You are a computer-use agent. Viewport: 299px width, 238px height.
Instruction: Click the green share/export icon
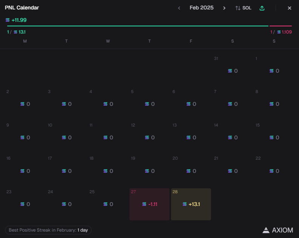pyautogui.click(x=262, y=8)
